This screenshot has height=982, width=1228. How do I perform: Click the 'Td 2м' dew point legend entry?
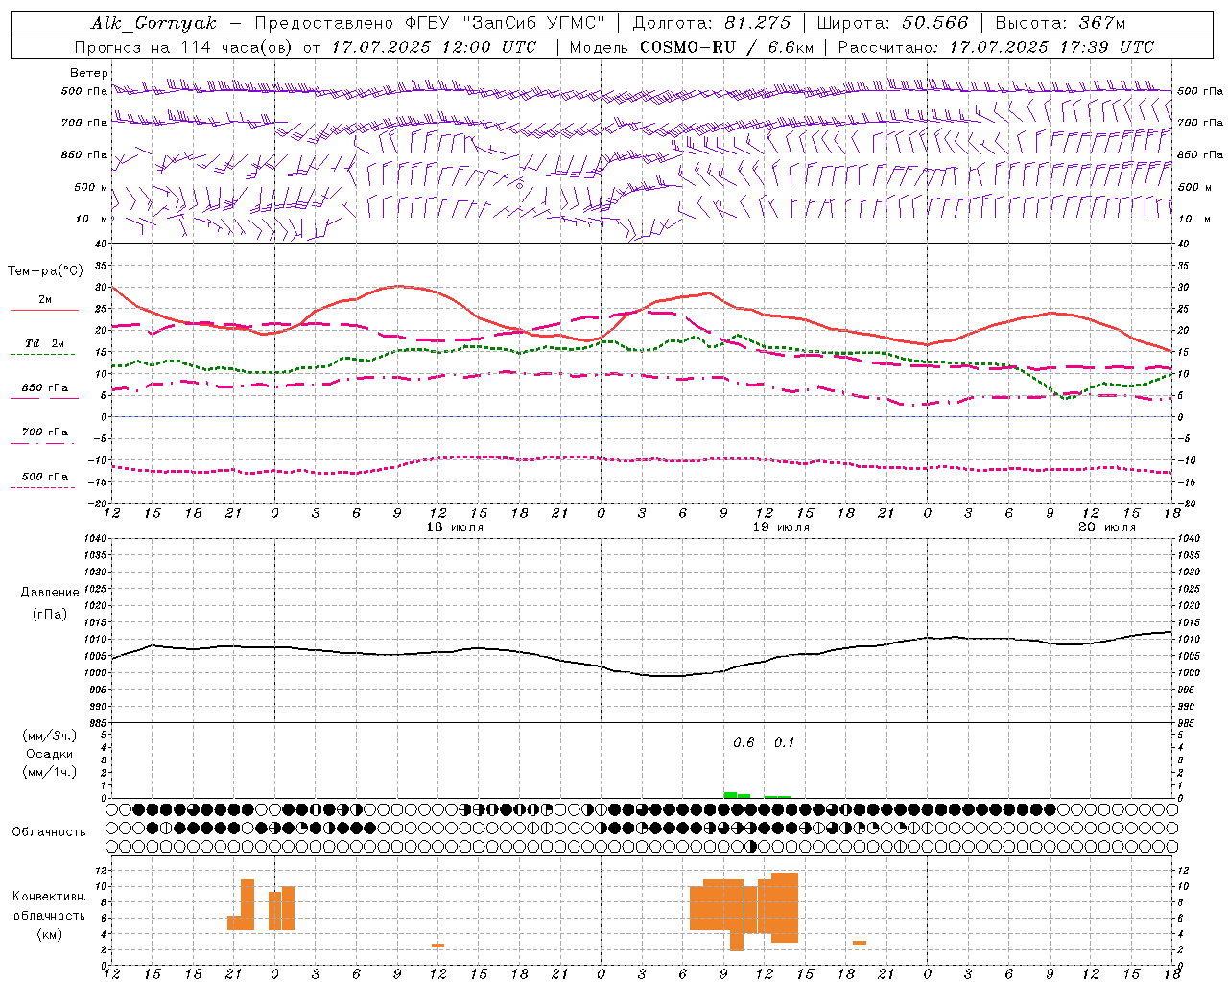tap(45, 343)
